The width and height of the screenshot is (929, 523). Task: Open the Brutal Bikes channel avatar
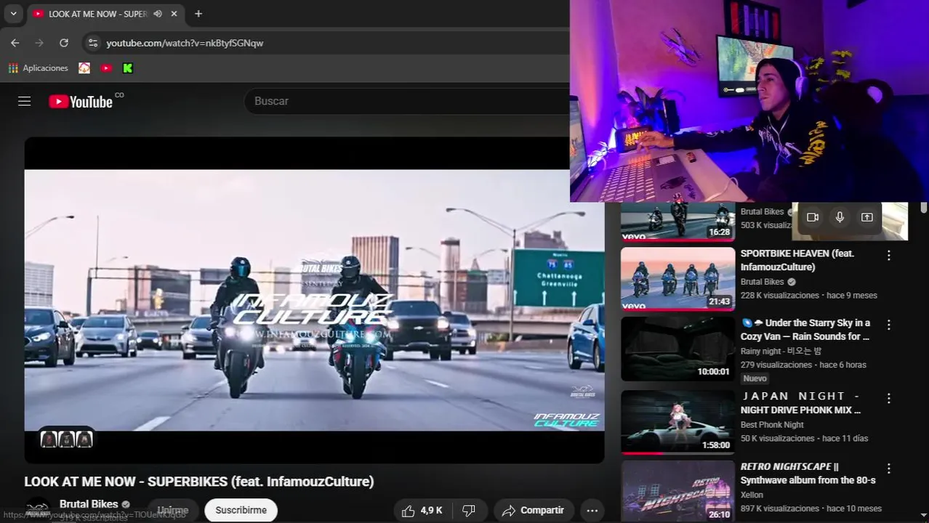(x=38, y=510)
